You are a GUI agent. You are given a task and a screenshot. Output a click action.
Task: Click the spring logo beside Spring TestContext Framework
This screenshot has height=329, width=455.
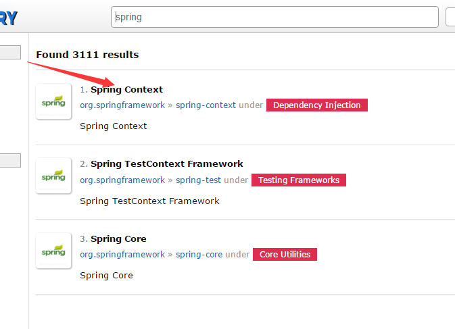pos(53,176)
